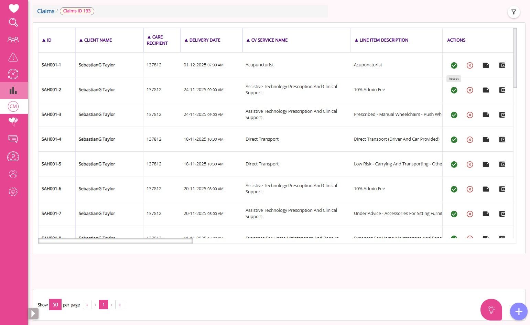
Task: Reject claim line SAH001-5
Action: coord(470,164)
